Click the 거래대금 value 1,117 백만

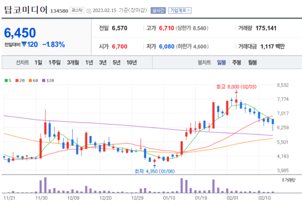272,46
